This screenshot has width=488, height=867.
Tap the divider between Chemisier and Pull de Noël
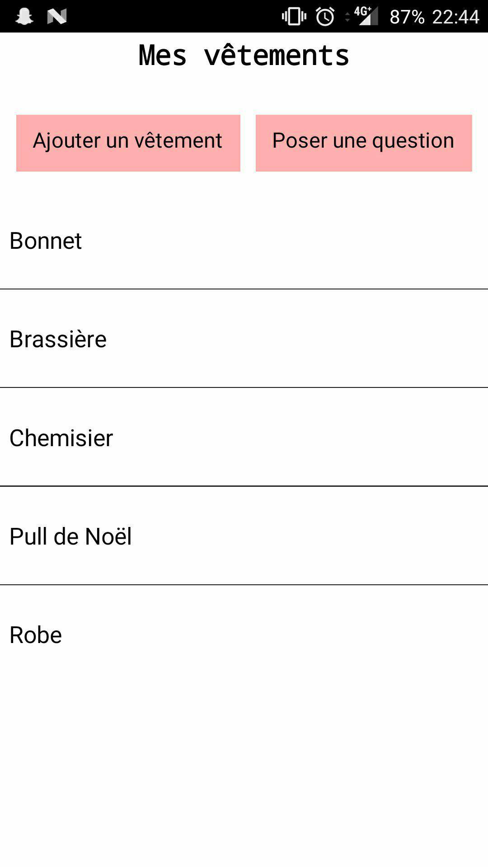(x=244, y=486)
